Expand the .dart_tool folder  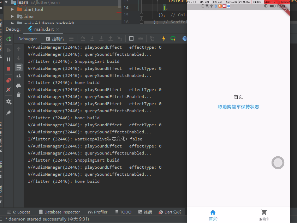pyautogui.click(x=12, y=9)
